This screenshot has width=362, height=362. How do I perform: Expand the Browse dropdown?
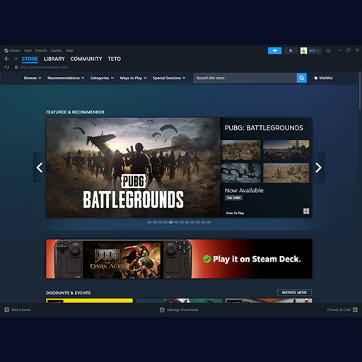[x=33, y=78]
